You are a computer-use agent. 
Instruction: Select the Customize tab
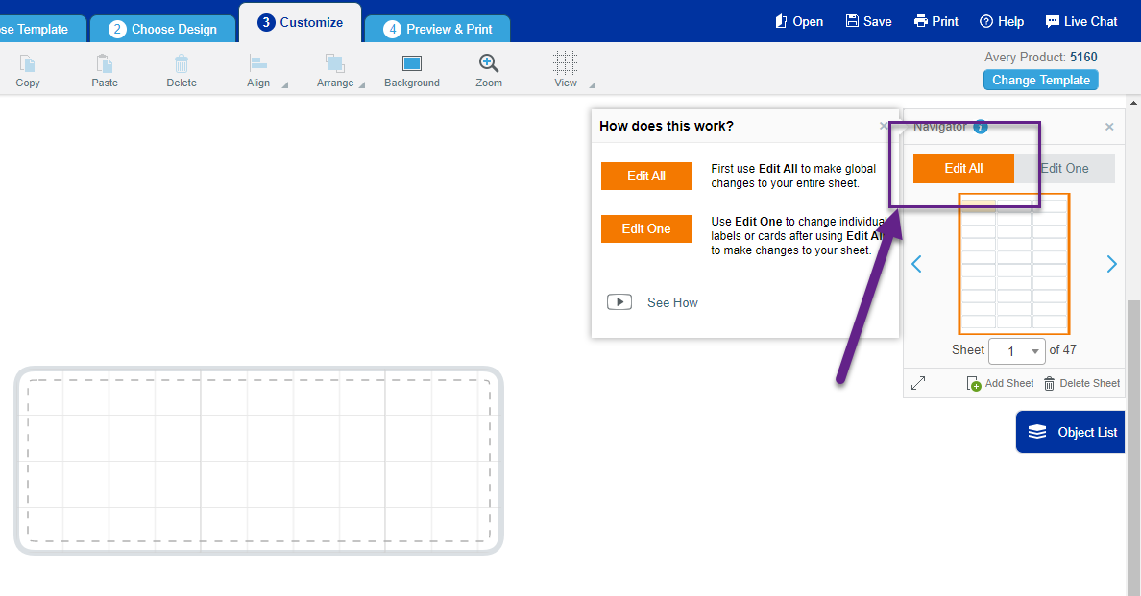coord(300,22)
